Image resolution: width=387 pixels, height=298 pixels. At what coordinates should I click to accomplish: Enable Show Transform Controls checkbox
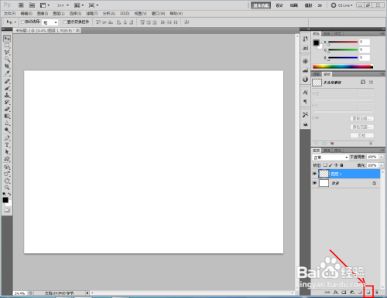coord(65,22)
